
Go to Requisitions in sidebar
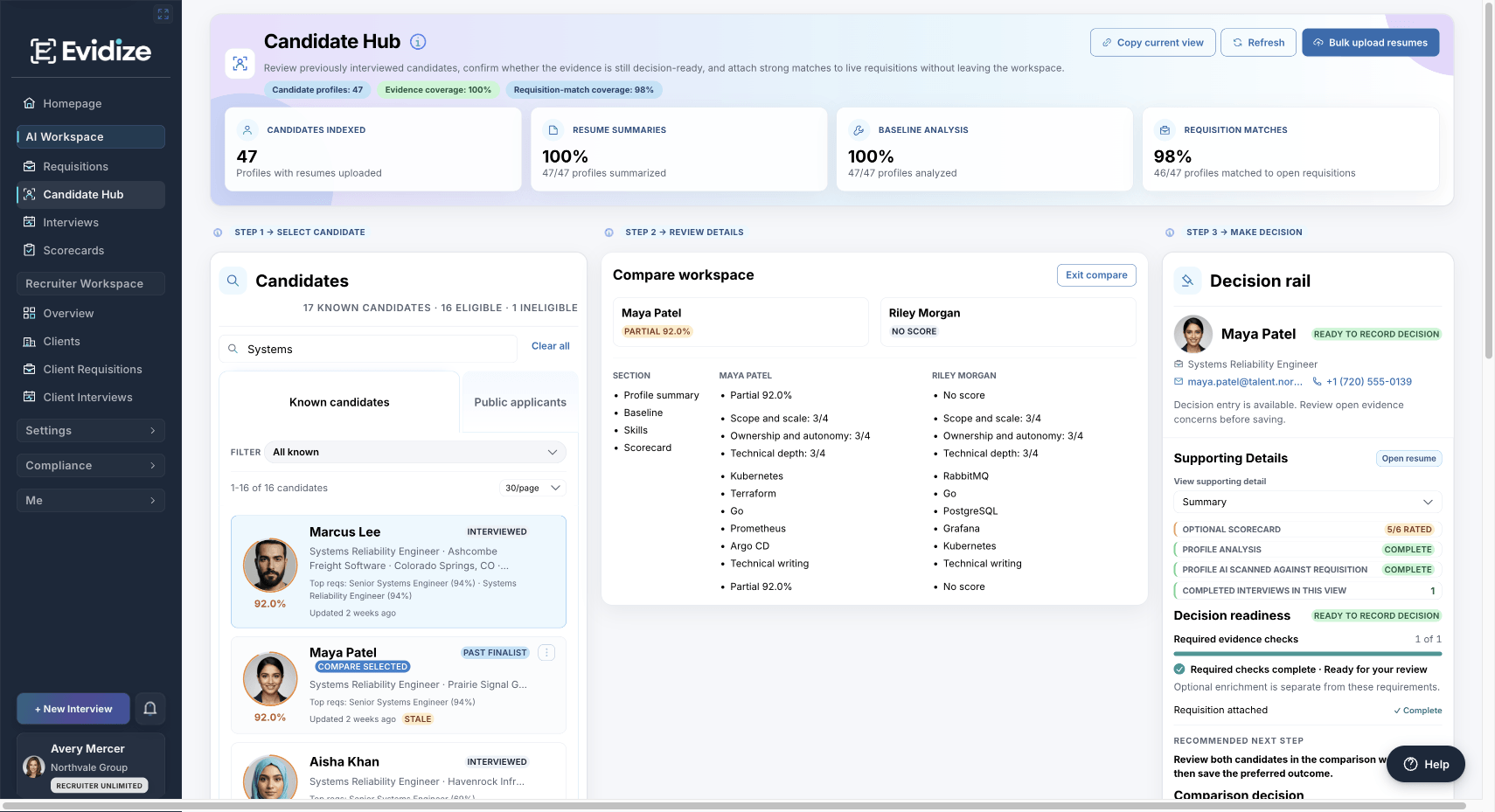click(91, 166)
